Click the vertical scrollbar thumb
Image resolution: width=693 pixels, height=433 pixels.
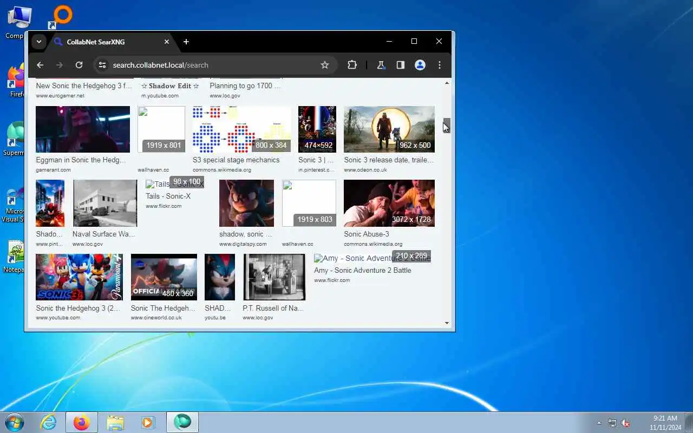tap(447, 126)
